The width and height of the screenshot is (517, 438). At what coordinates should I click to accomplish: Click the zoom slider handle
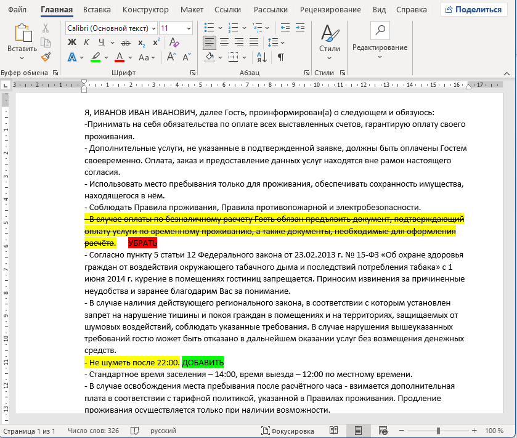pyautogui.click(x=438, y=431)
